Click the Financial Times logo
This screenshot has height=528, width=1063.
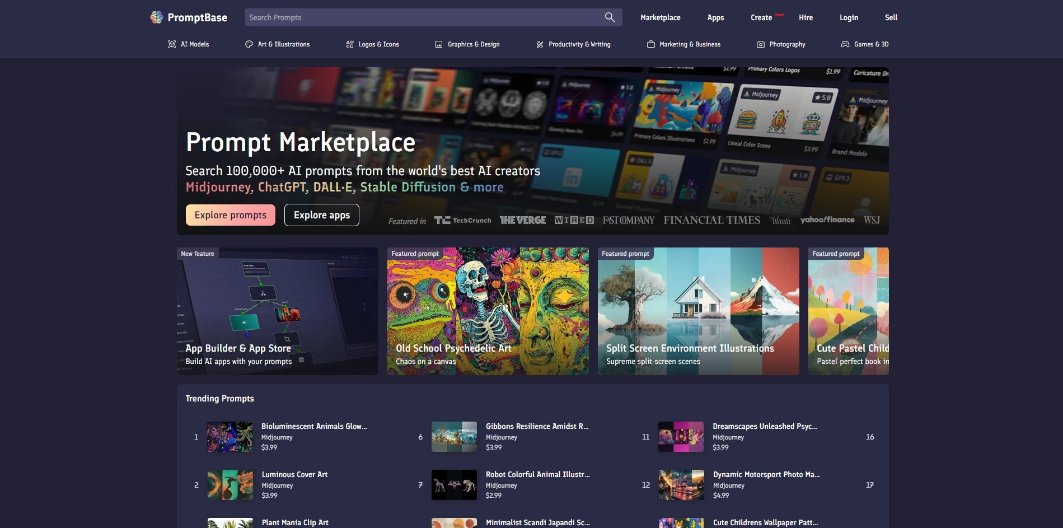712,221
